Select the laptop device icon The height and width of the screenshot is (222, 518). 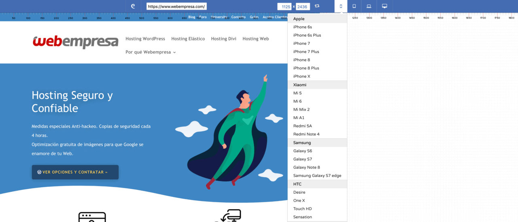point(369,6)
